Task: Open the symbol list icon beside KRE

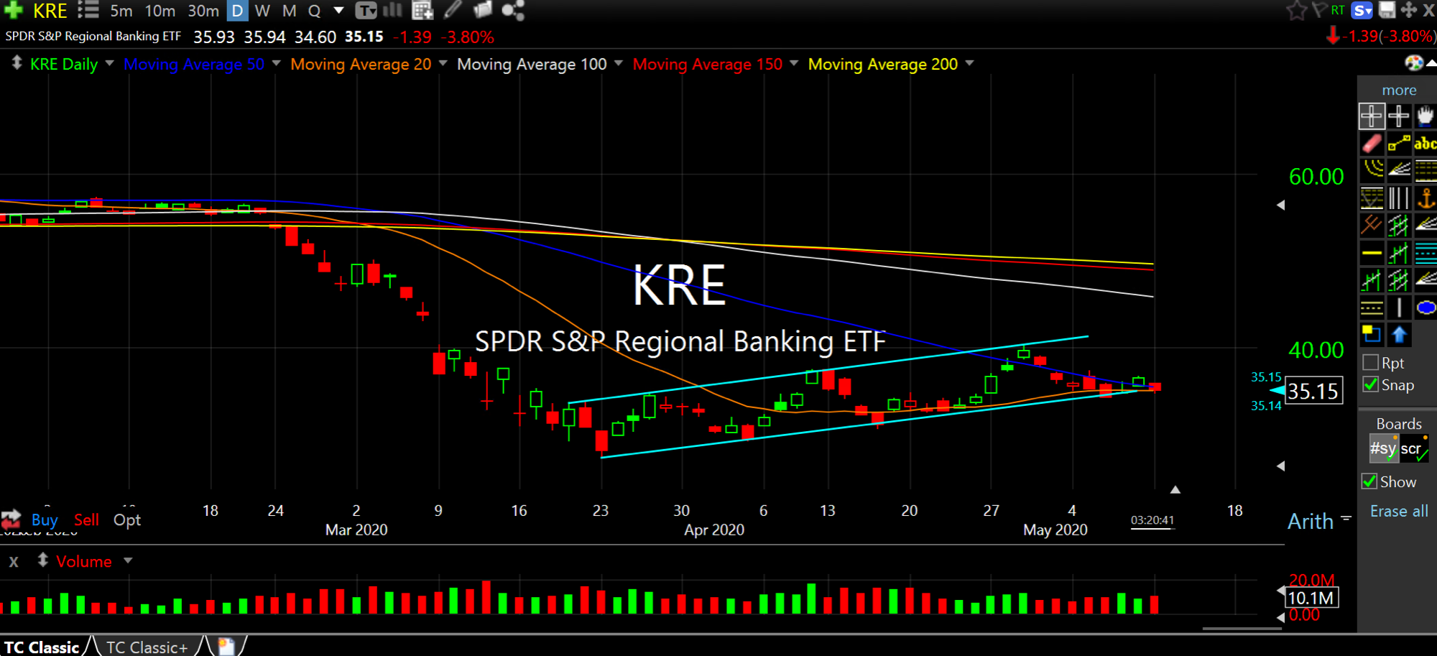Action: [x=88, y=10]
